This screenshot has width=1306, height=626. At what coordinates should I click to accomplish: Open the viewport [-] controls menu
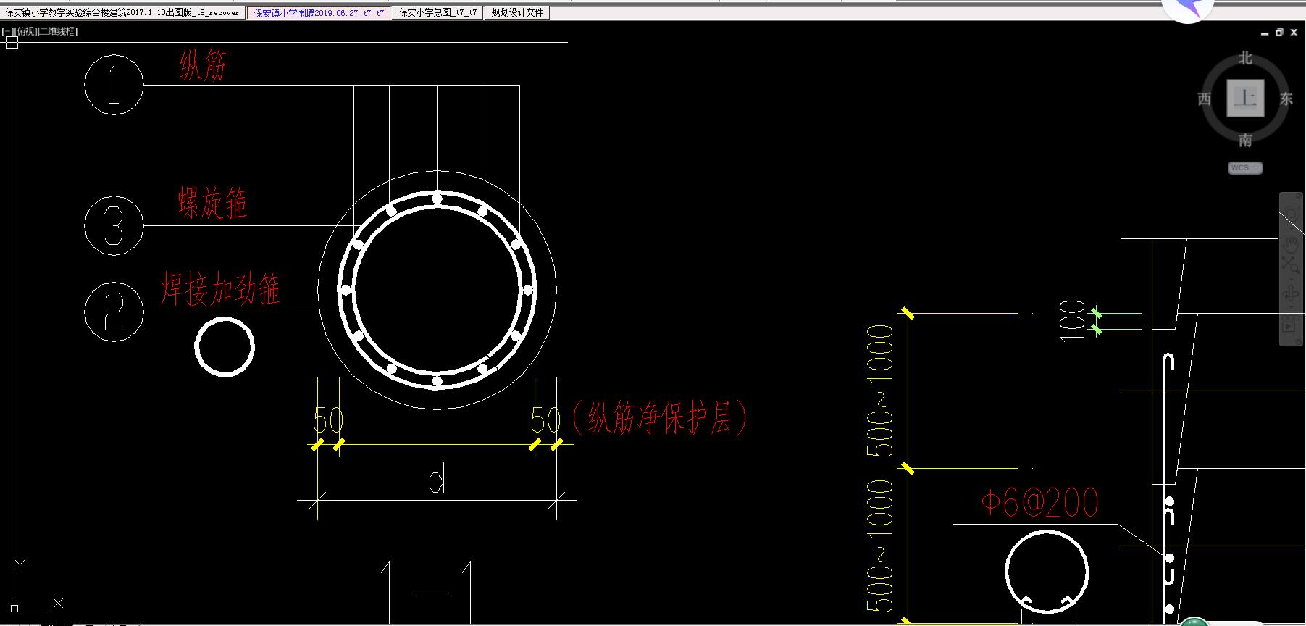[x=7, y=32]
